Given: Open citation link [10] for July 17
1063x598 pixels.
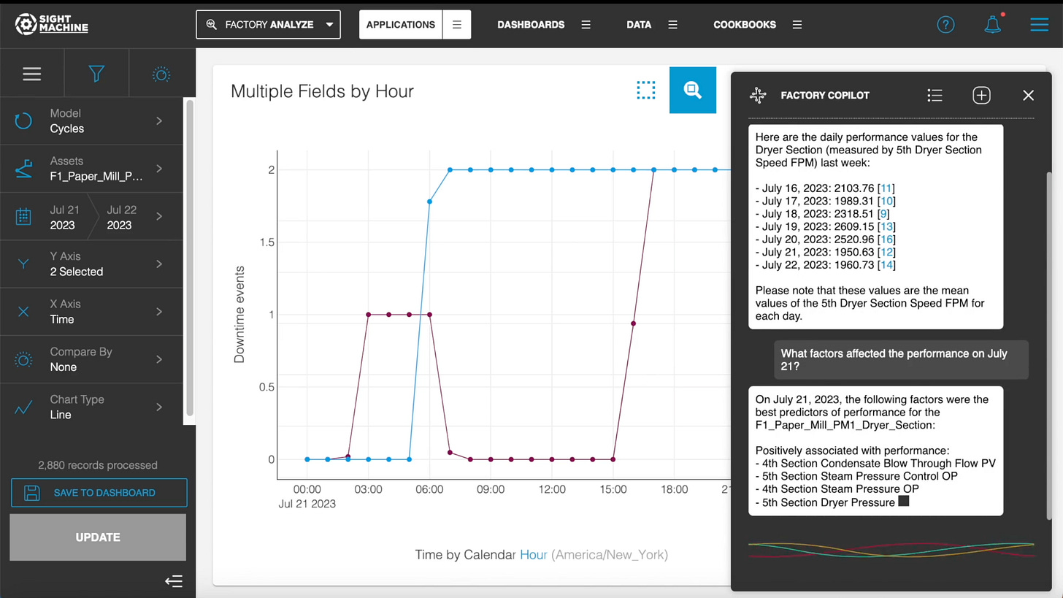Looking at the screenshot, I should 886,201.
